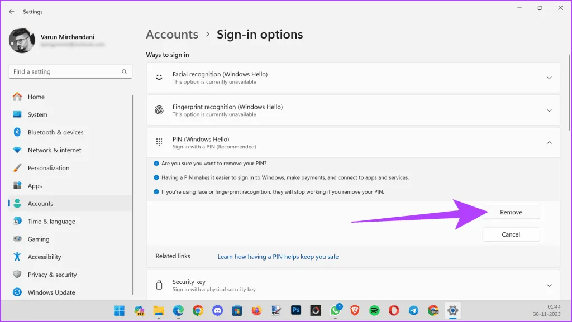This screenshot has width=572, height=322.
Task: Expand the Facial recognition option
Action: [x=549, y=78]
